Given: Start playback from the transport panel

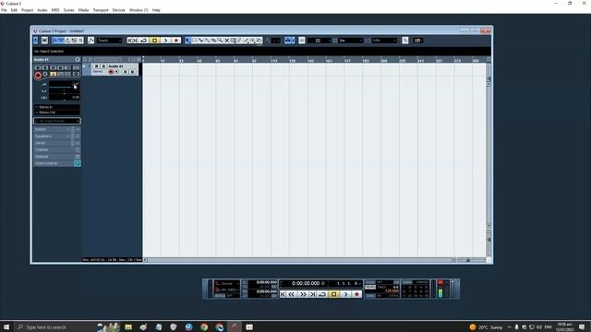Looking at the screenshot, I should click(x=345, y=294).
